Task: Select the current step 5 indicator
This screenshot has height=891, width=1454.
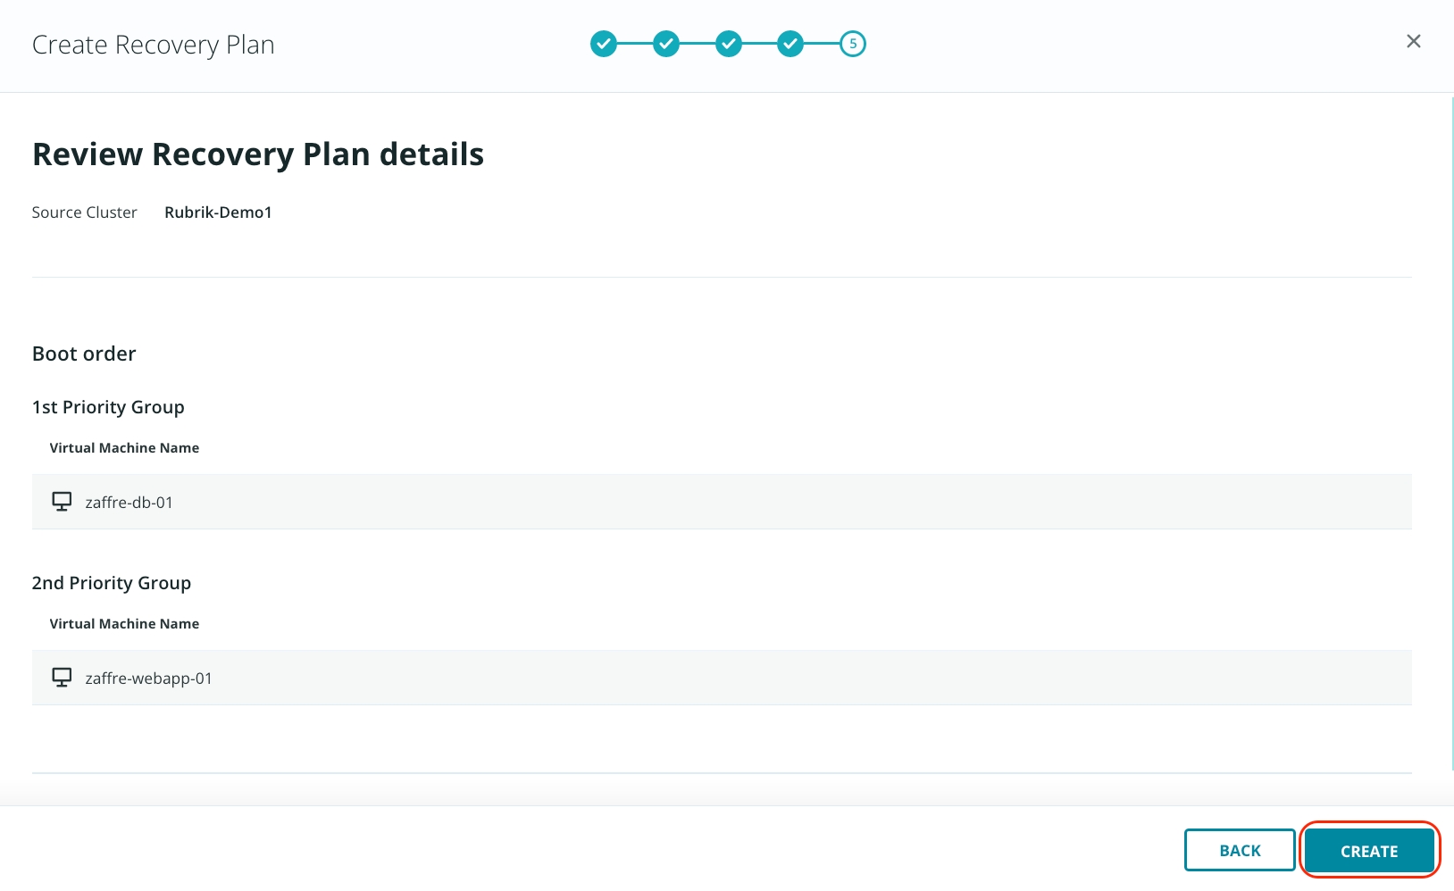Action: point(853,44)
